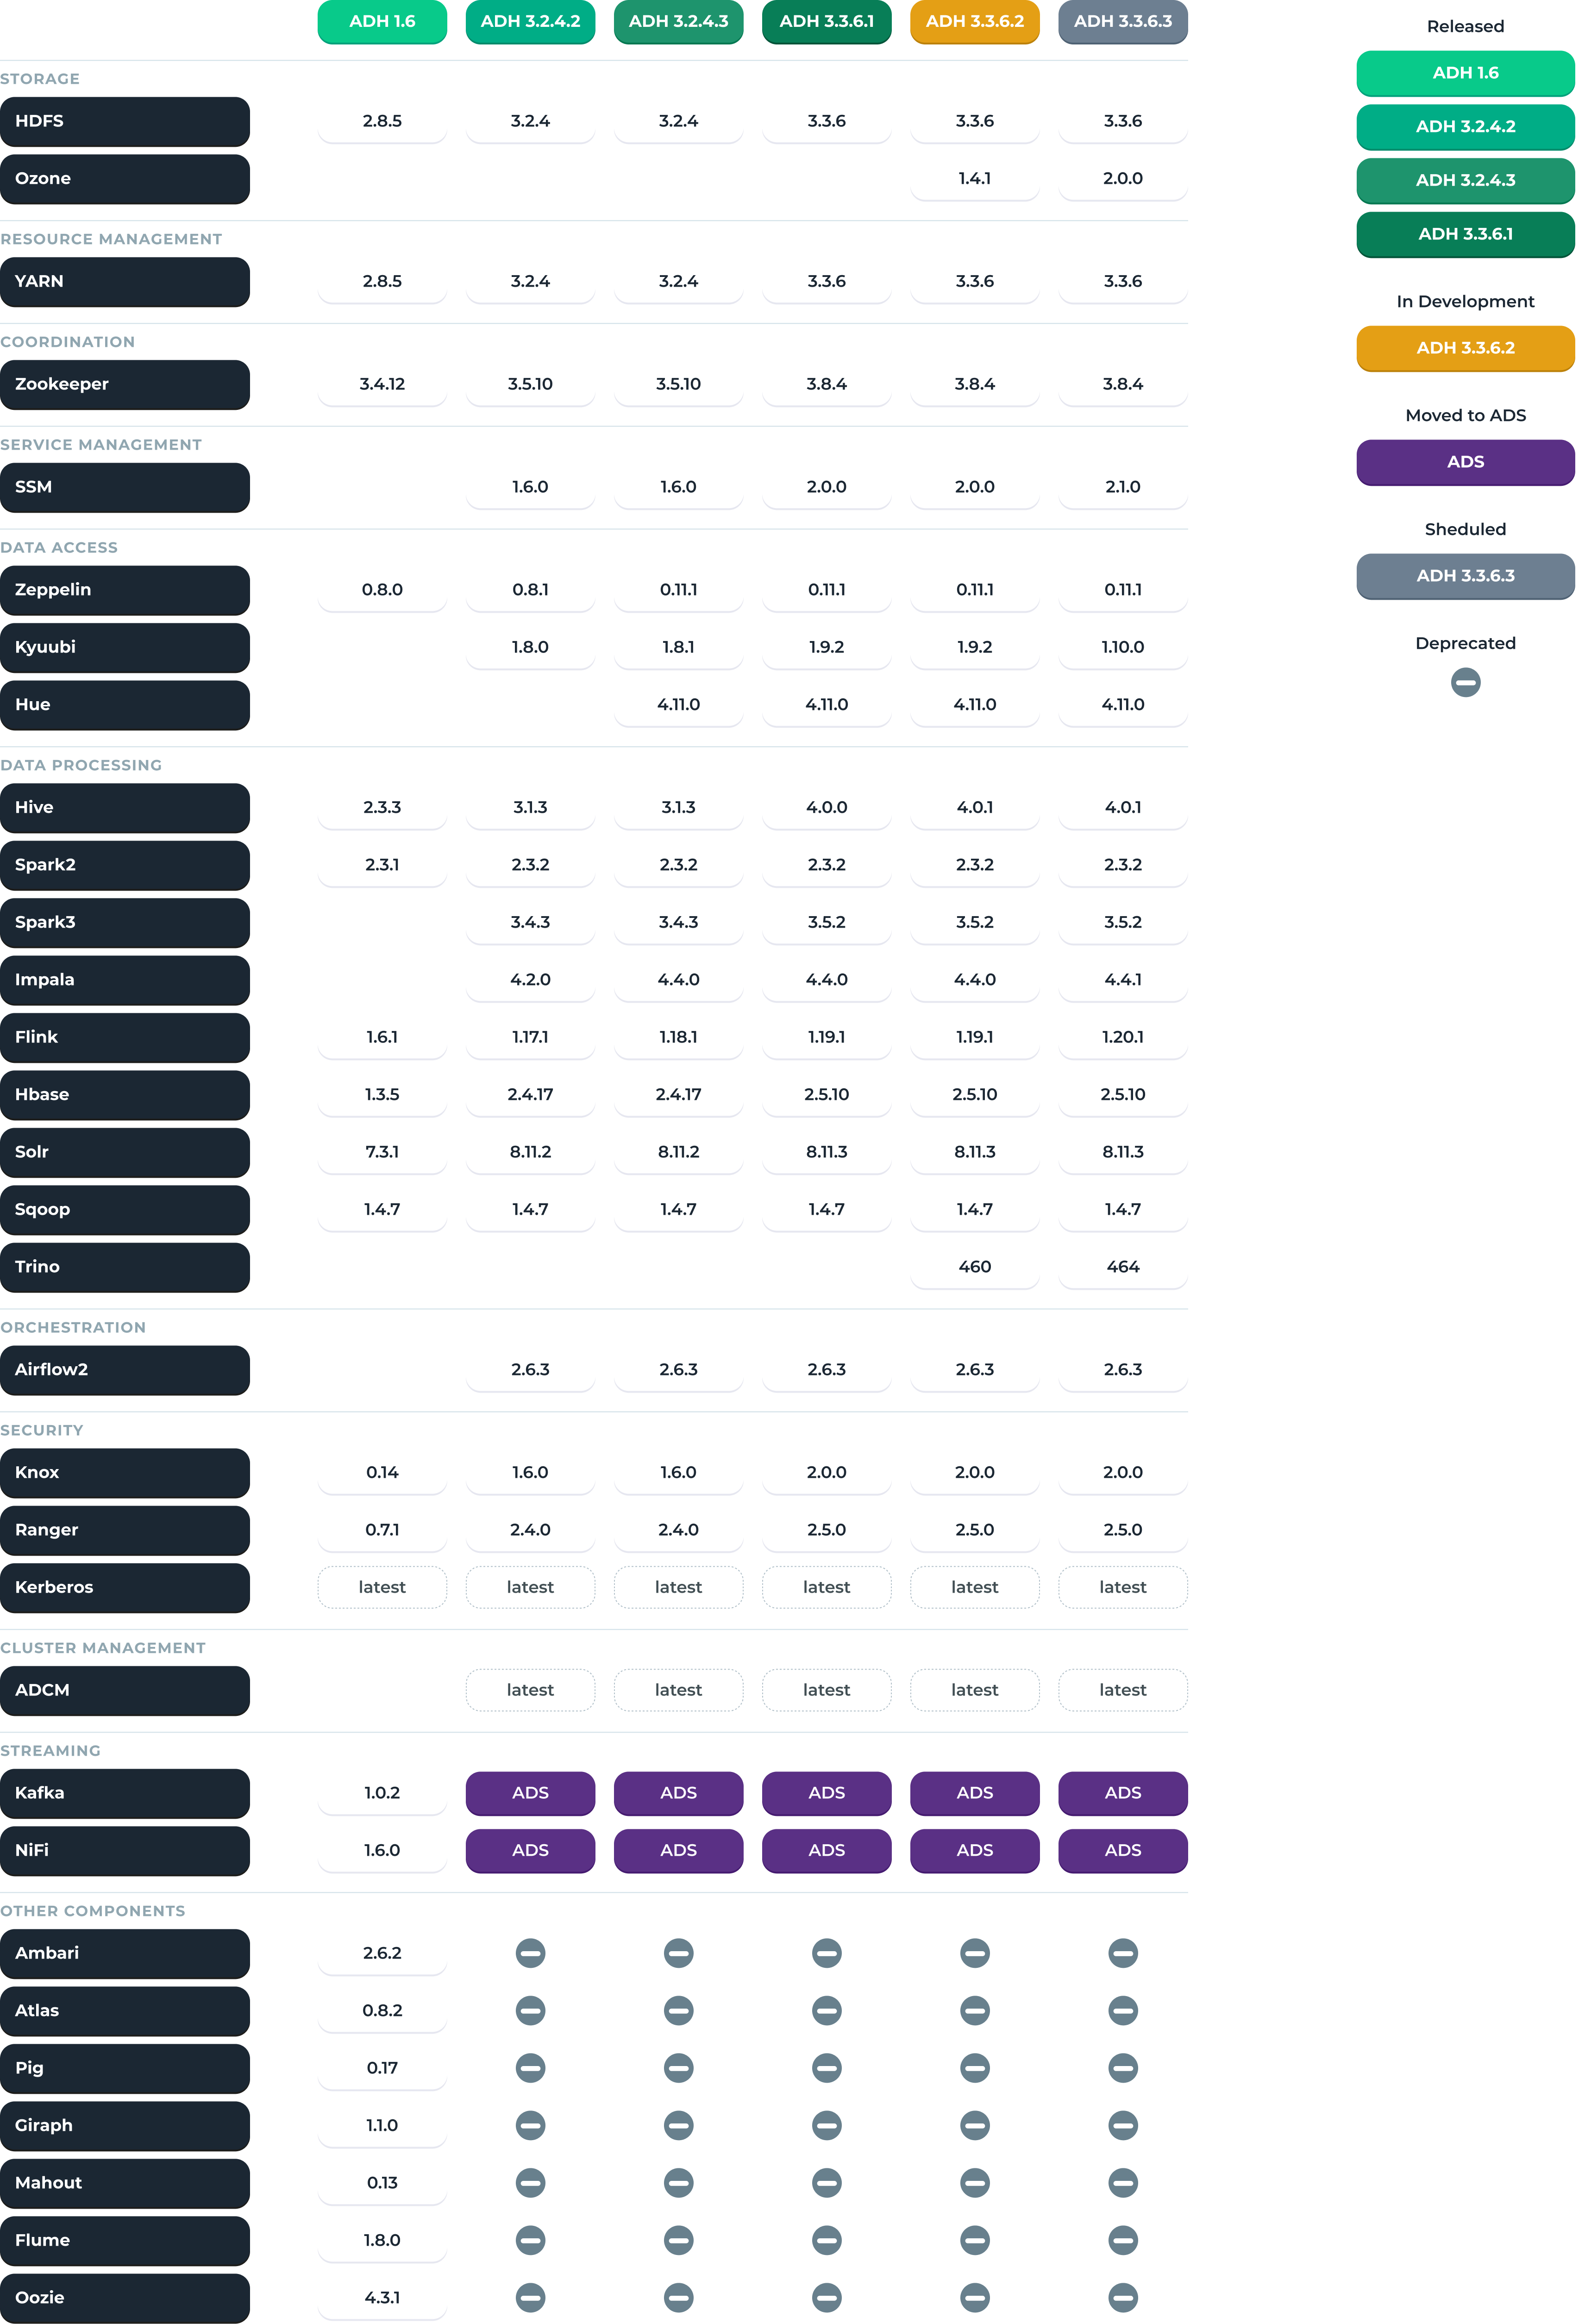Click Mahout deprecated icon under ADH 3.2.4.2
The width and height of the screenshot is (1591, 2324).
coord(530,2183)
